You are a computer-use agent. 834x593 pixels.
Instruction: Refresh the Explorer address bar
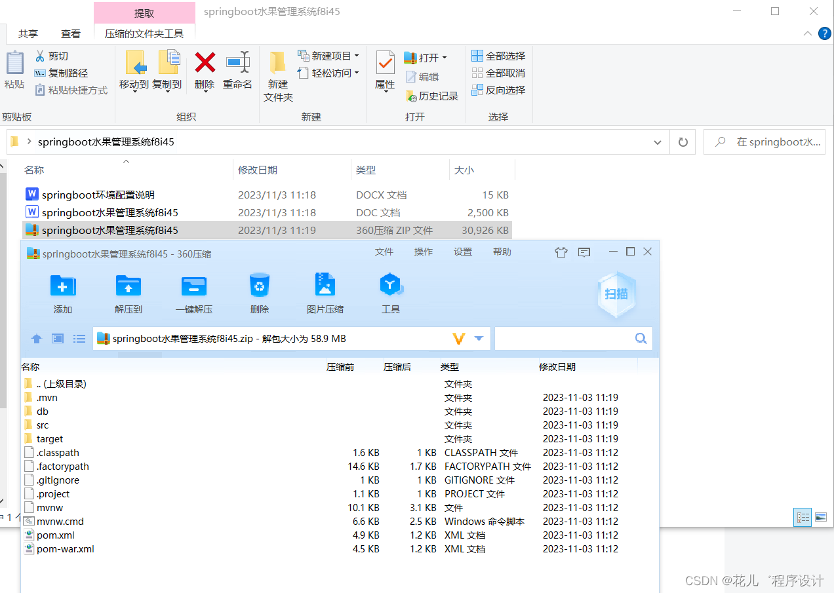683,142
